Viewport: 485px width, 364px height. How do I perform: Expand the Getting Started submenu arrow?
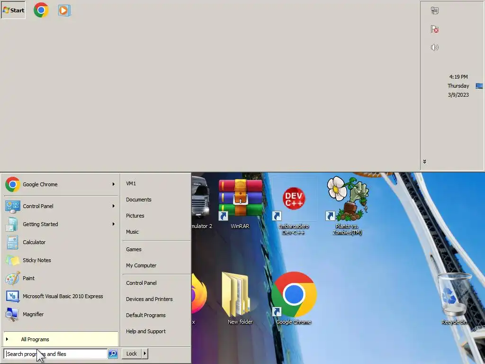coord(114,224)
